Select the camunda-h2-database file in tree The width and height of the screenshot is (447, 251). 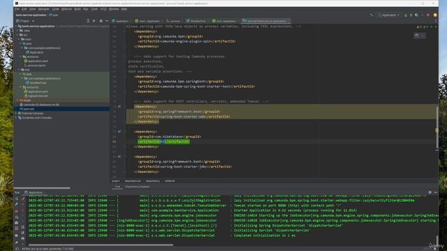pos(40,105)
